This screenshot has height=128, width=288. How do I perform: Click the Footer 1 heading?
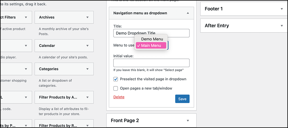(214, 9)
